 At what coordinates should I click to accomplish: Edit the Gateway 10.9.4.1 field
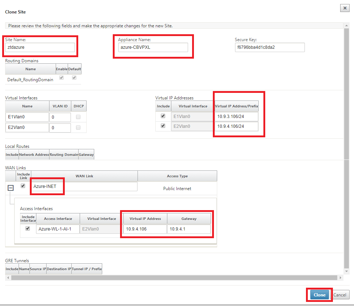tap(189, 229)
